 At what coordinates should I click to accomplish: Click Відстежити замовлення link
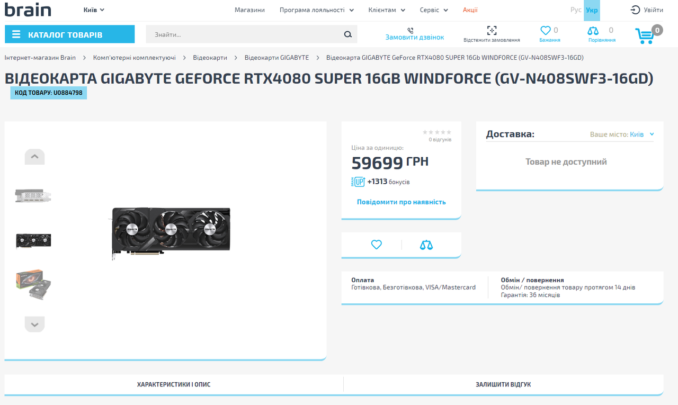[492, 40]
